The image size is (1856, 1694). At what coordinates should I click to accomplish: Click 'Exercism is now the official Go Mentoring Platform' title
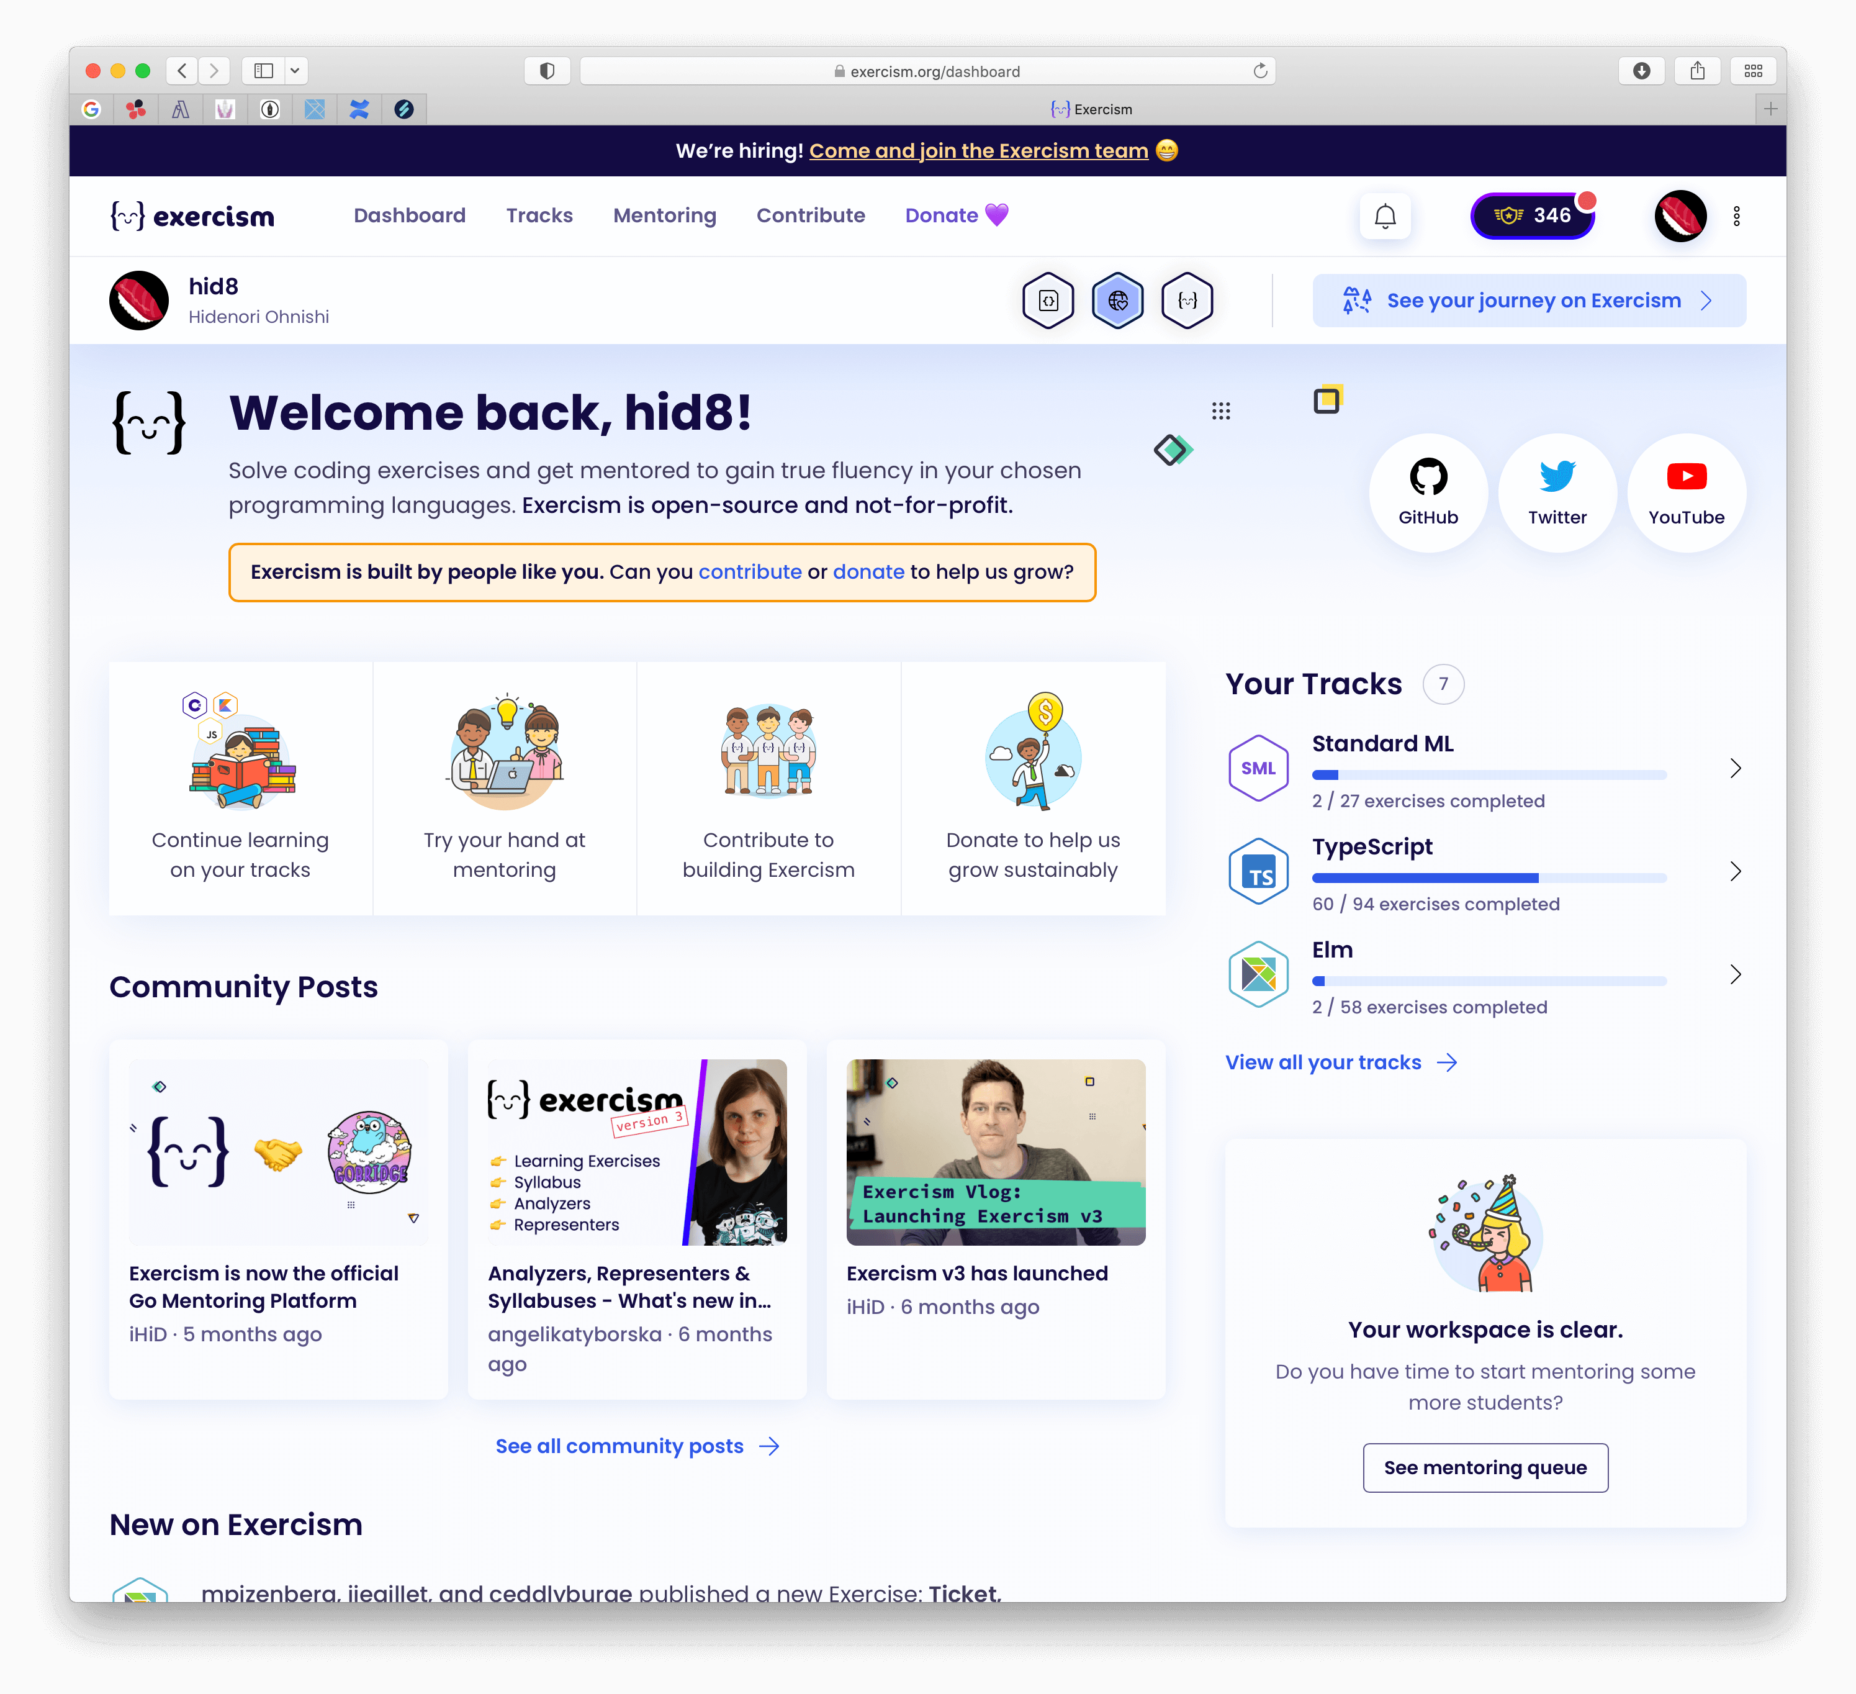[263, 1287]
